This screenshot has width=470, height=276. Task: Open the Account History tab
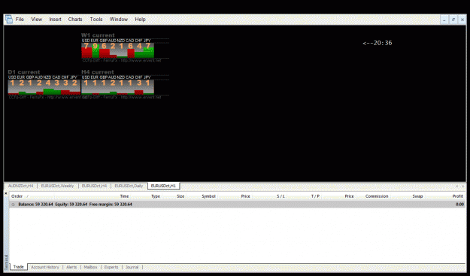(x=45, y=267)
